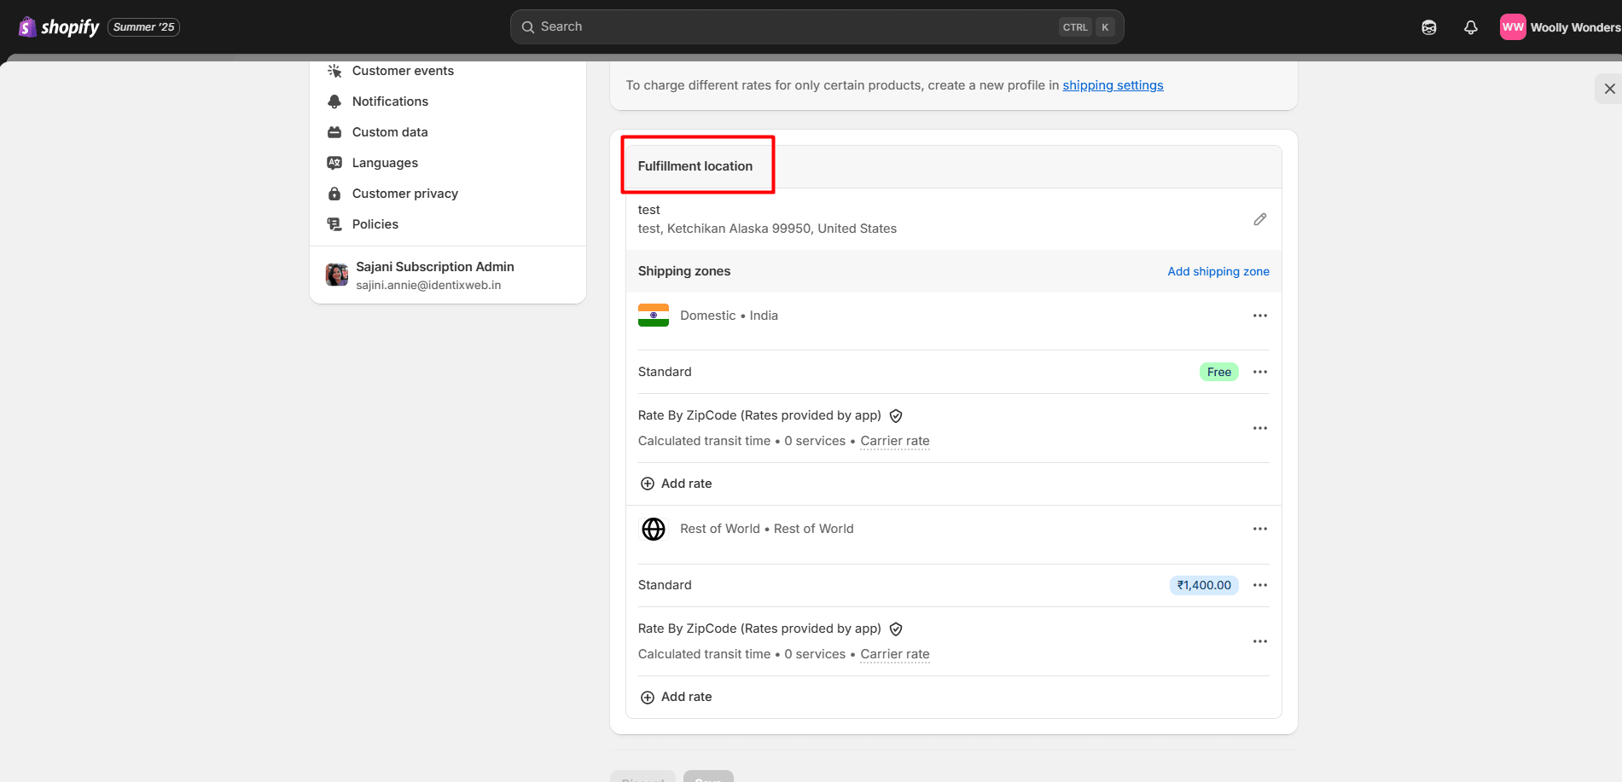This screenshot has width=1622, height=782.
Task: Click Sajani's profile photo
Action: point(337,275)
